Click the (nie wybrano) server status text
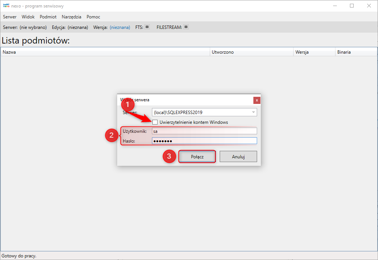378x260 pixels. (33, 27)
